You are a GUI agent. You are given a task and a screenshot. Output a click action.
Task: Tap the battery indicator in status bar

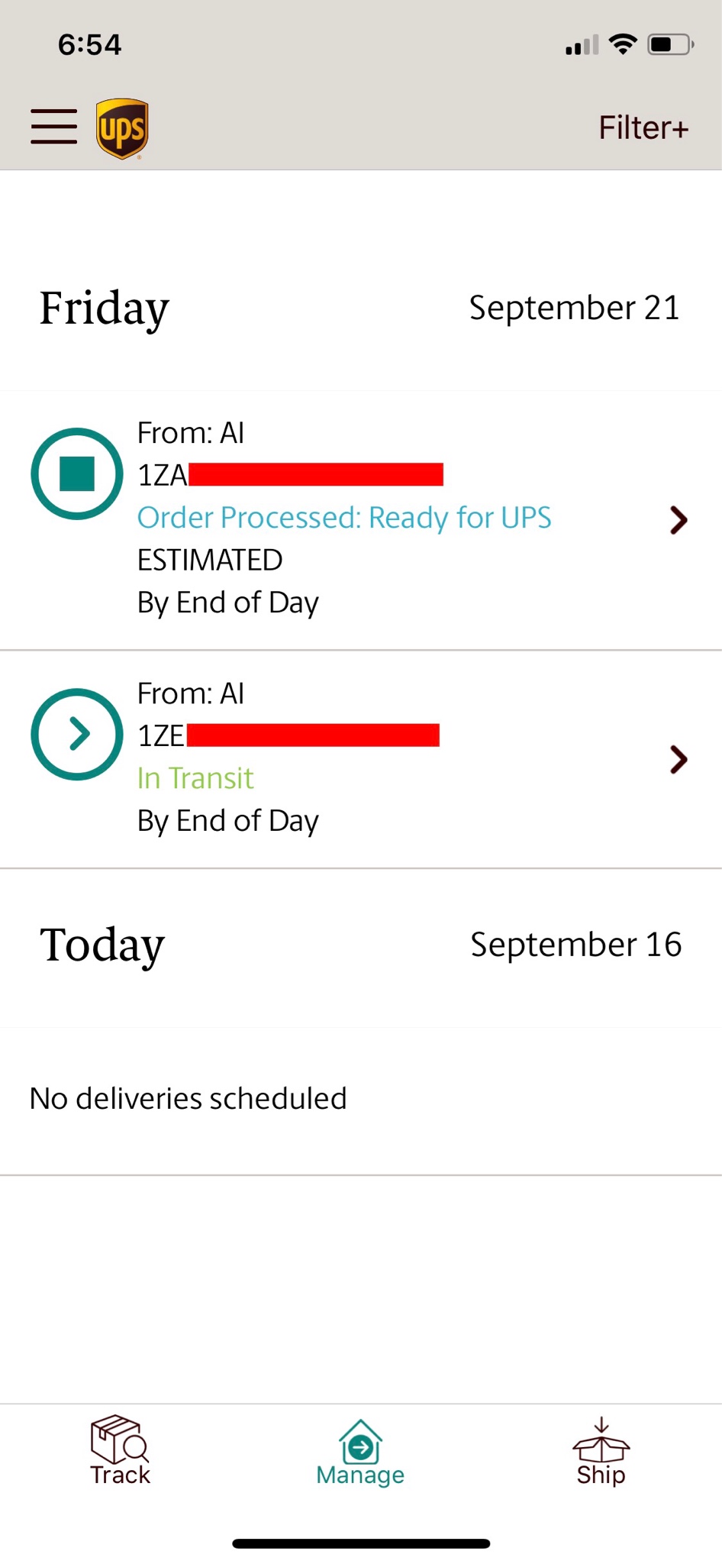(x=671, y=44)
